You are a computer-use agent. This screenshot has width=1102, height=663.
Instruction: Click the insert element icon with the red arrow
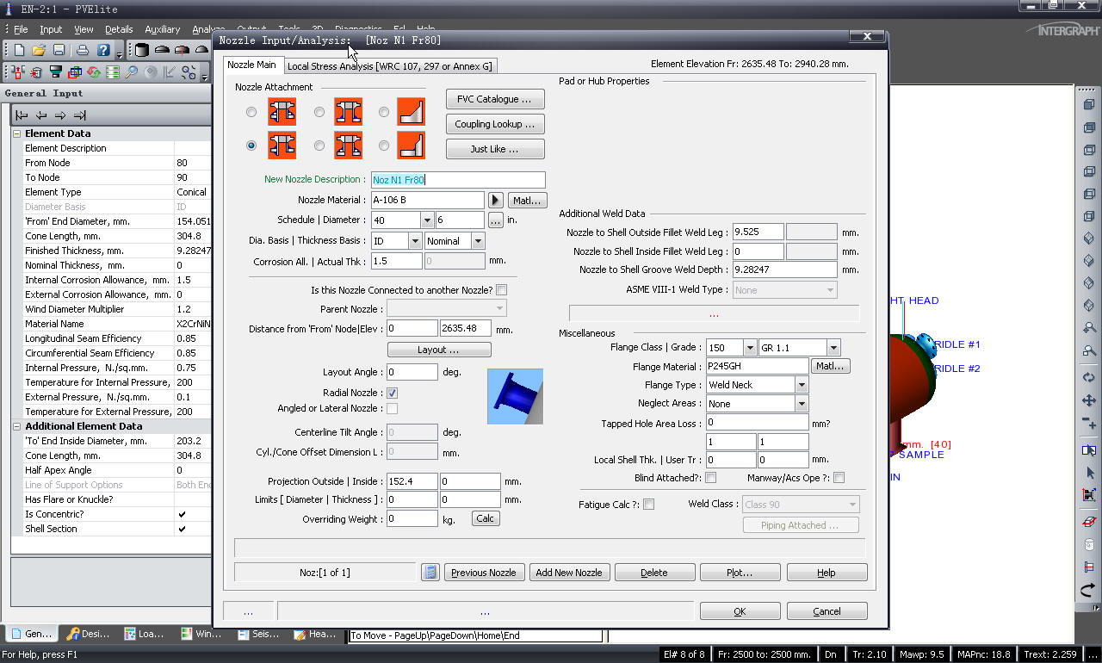pos(19,72)
